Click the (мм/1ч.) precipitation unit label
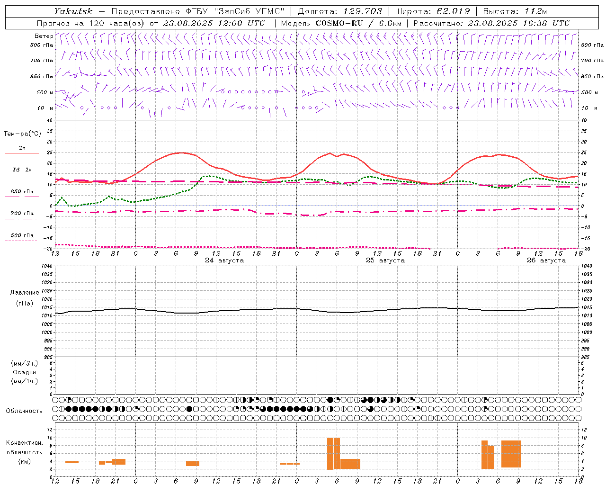 point(25,382)
